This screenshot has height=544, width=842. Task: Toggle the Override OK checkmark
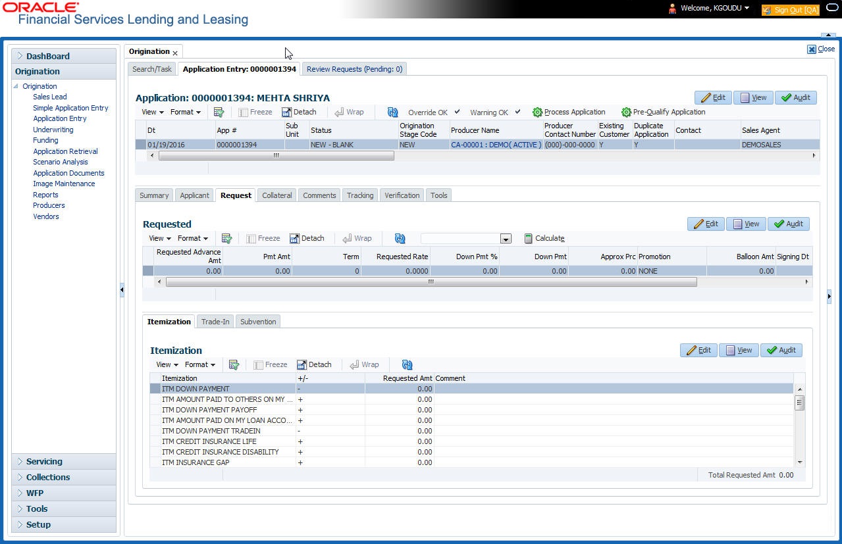(458, 112)
